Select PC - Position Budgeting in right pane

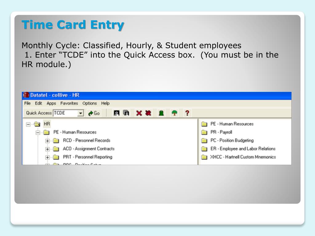[232, 140]
